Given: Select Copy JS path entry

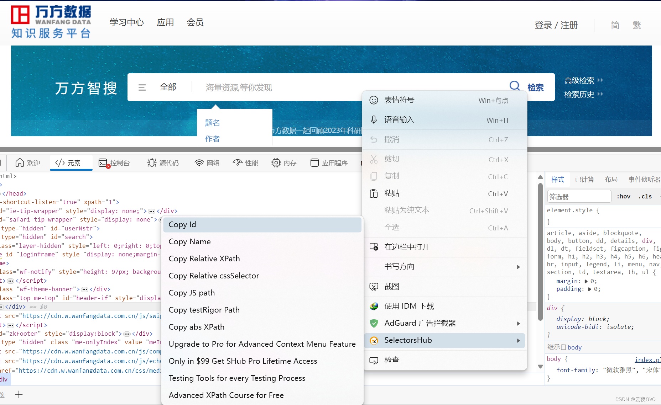Looking at the screenshot, I should [x=262, y=293].
